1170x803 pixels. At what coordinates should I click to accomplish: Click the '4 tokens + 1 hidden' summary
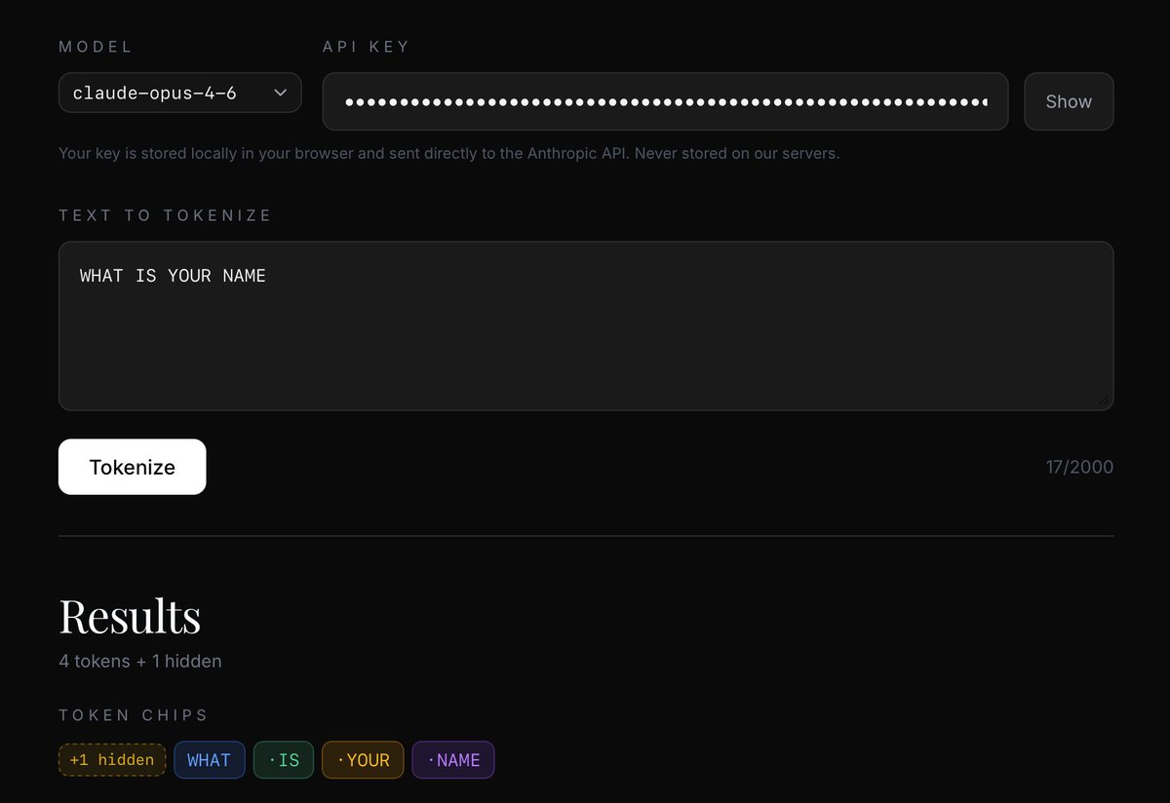[x=140, y=661]
